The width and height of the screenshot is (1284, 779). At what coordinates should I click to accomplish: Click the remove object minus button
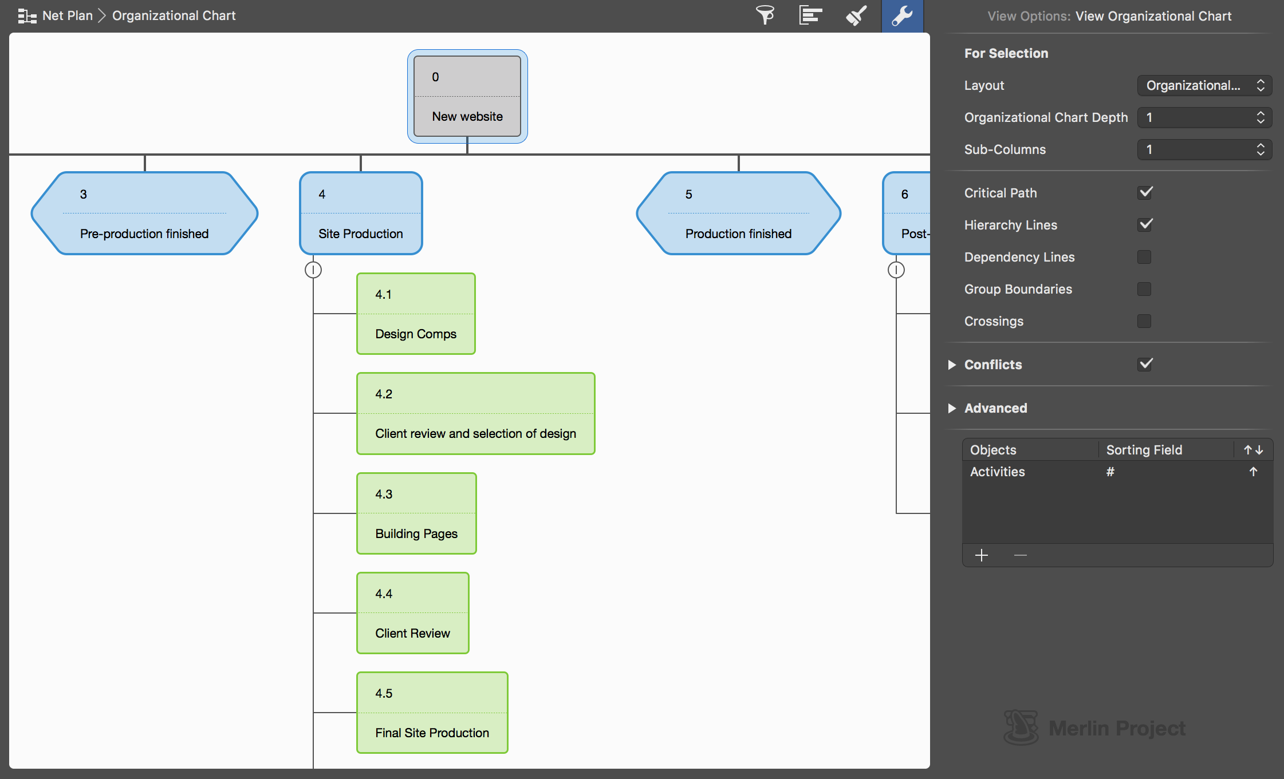pyautogui.click(x=1020, y=555)
